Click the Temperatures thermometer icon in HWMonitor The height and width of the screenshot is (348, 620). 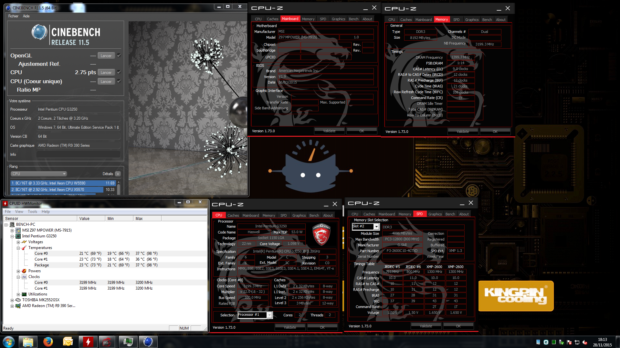pyautogui.click(x=24, y=248)
